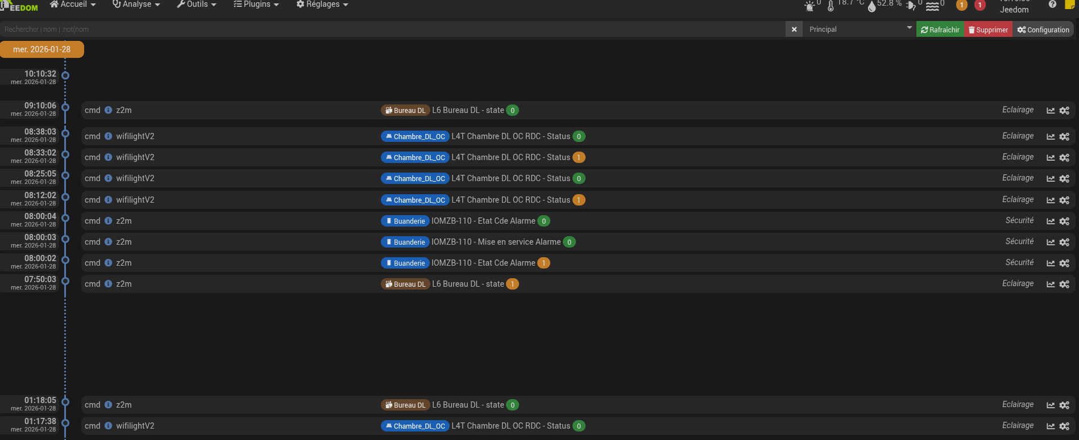Click Buanderie tag on Mise en service row
Screen dimensions: 1079x440
405,242
